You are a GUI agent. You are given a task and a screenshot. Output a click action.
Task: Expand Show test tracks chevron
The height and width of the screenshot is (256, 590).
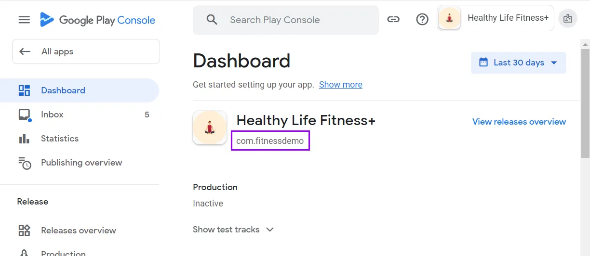(x=270, y=230)
